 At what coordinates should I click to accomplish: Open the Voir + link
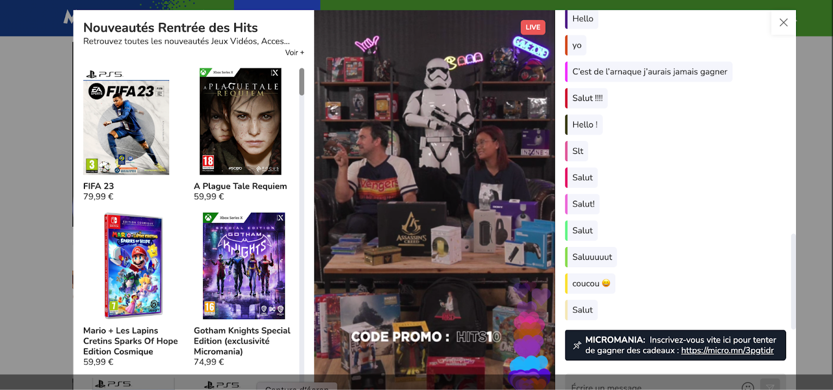point(295,53)
